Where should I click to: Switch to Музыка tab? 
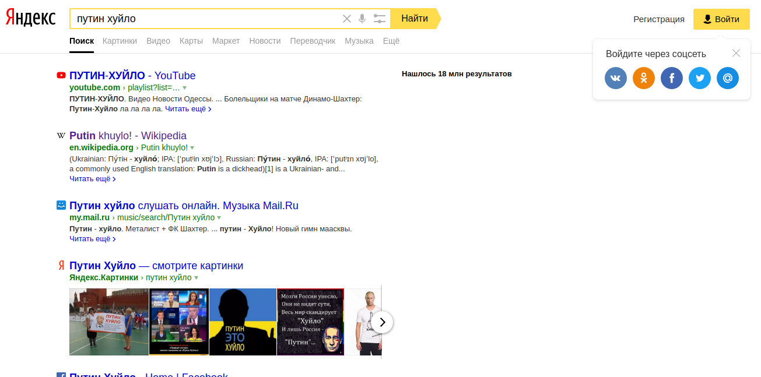click(x=359, y=41)
